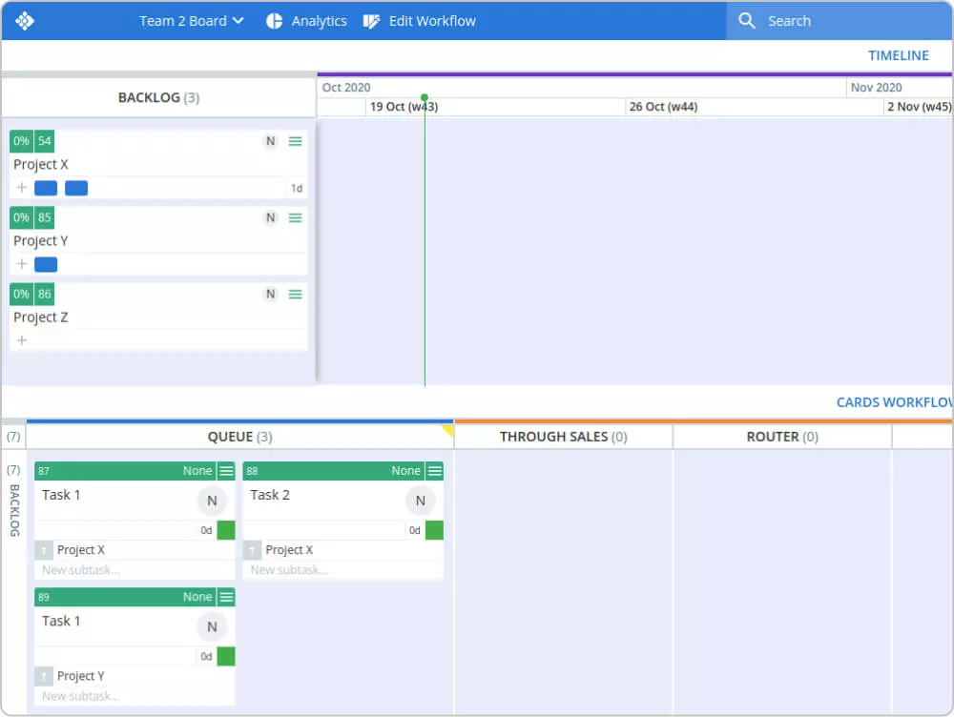Collapse the Cards Workflow section

[893, 402]
